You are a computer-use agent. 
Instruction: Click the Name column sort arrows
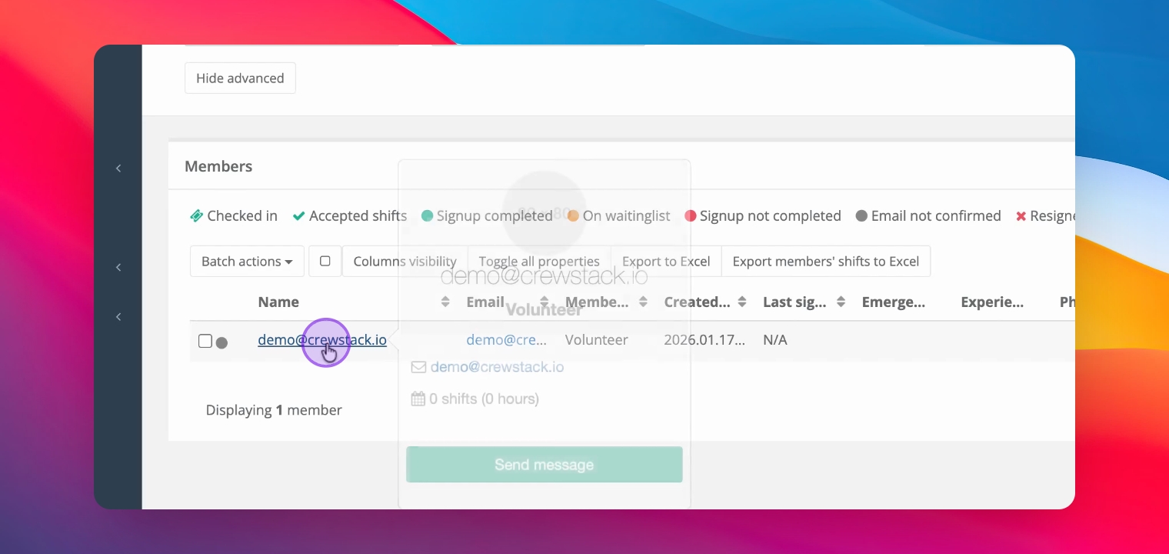pos(445,302)
